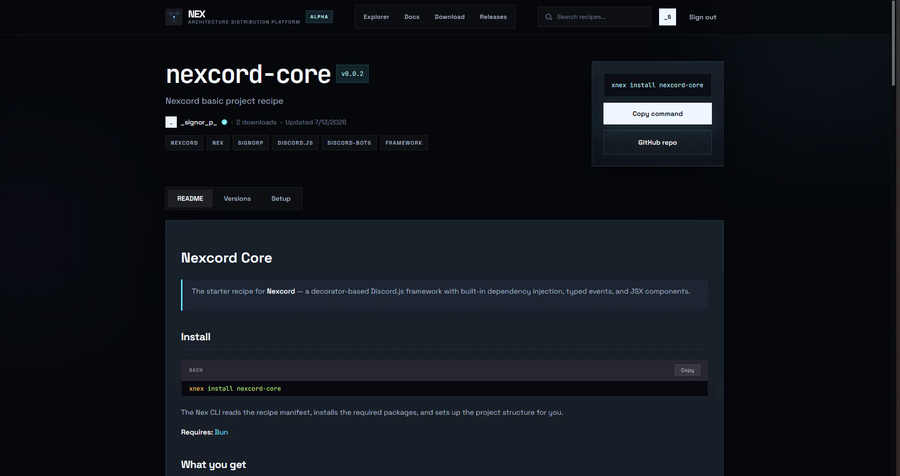Image resolution: width=900 pixels, height=476 pixels.
Task: Click the search magnifier icon
Action: (x=549, y=17)
